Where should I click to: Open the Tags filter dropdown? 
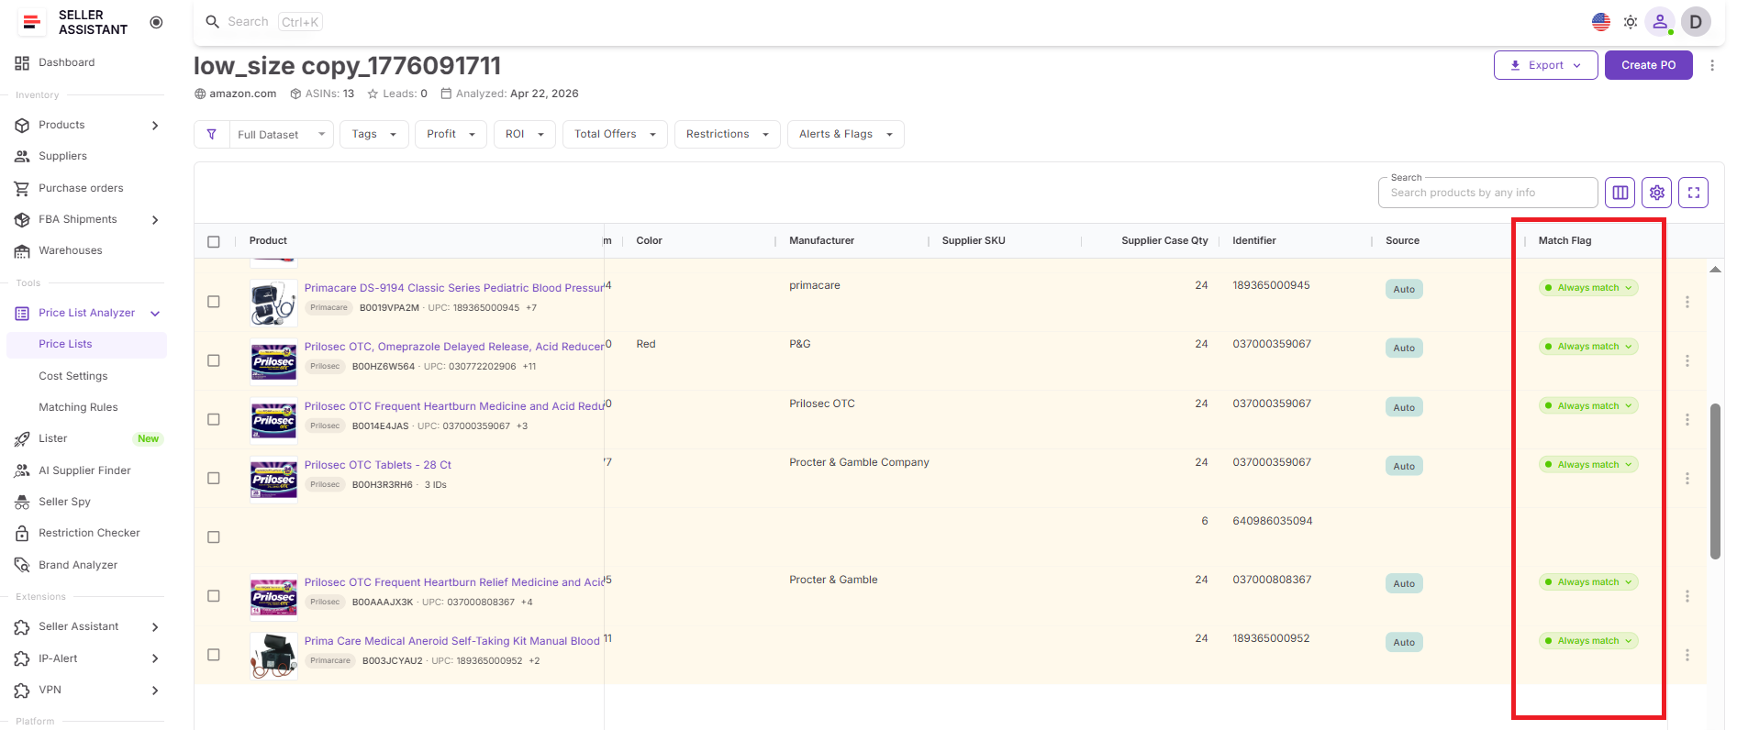[x=374, y=134]
